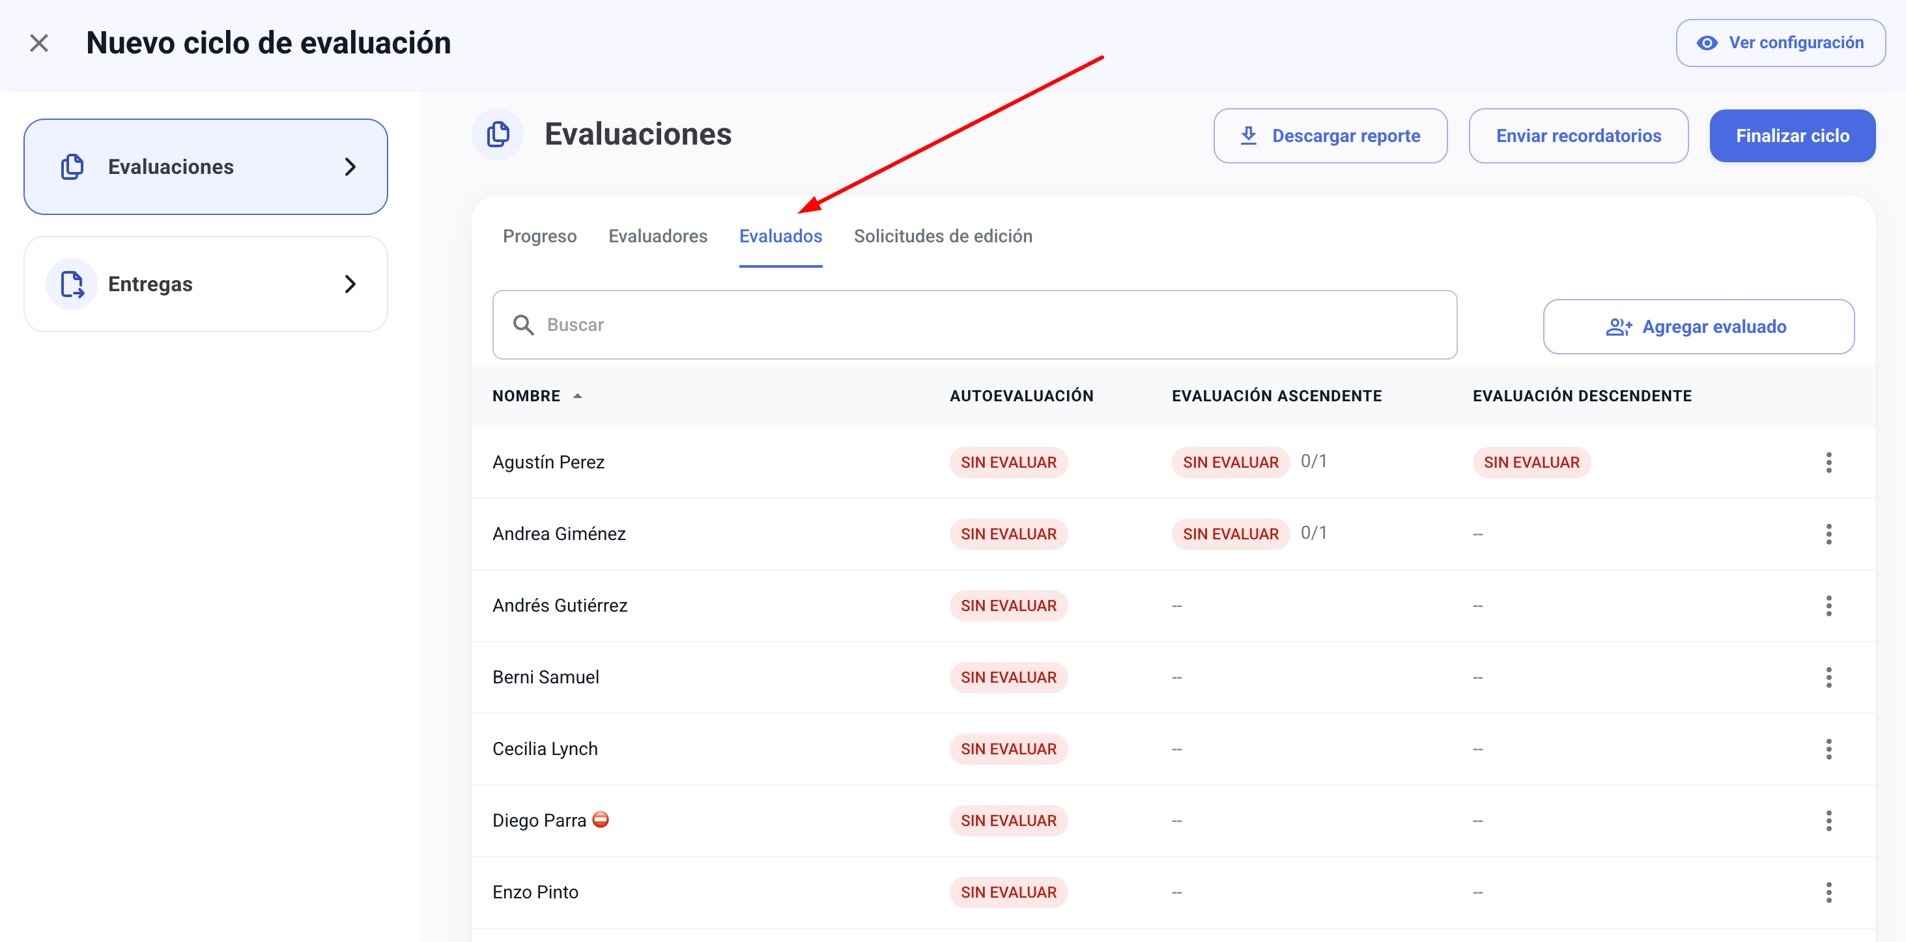Click the download icon in Descargar reporte
Image resolution: width=1906 pixels, height=942 pixels.
[1248, 136]
